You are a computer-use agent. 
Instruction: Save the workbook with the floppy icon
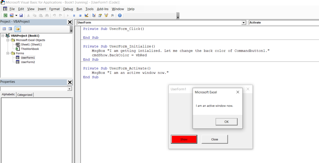tap(21, 16)
